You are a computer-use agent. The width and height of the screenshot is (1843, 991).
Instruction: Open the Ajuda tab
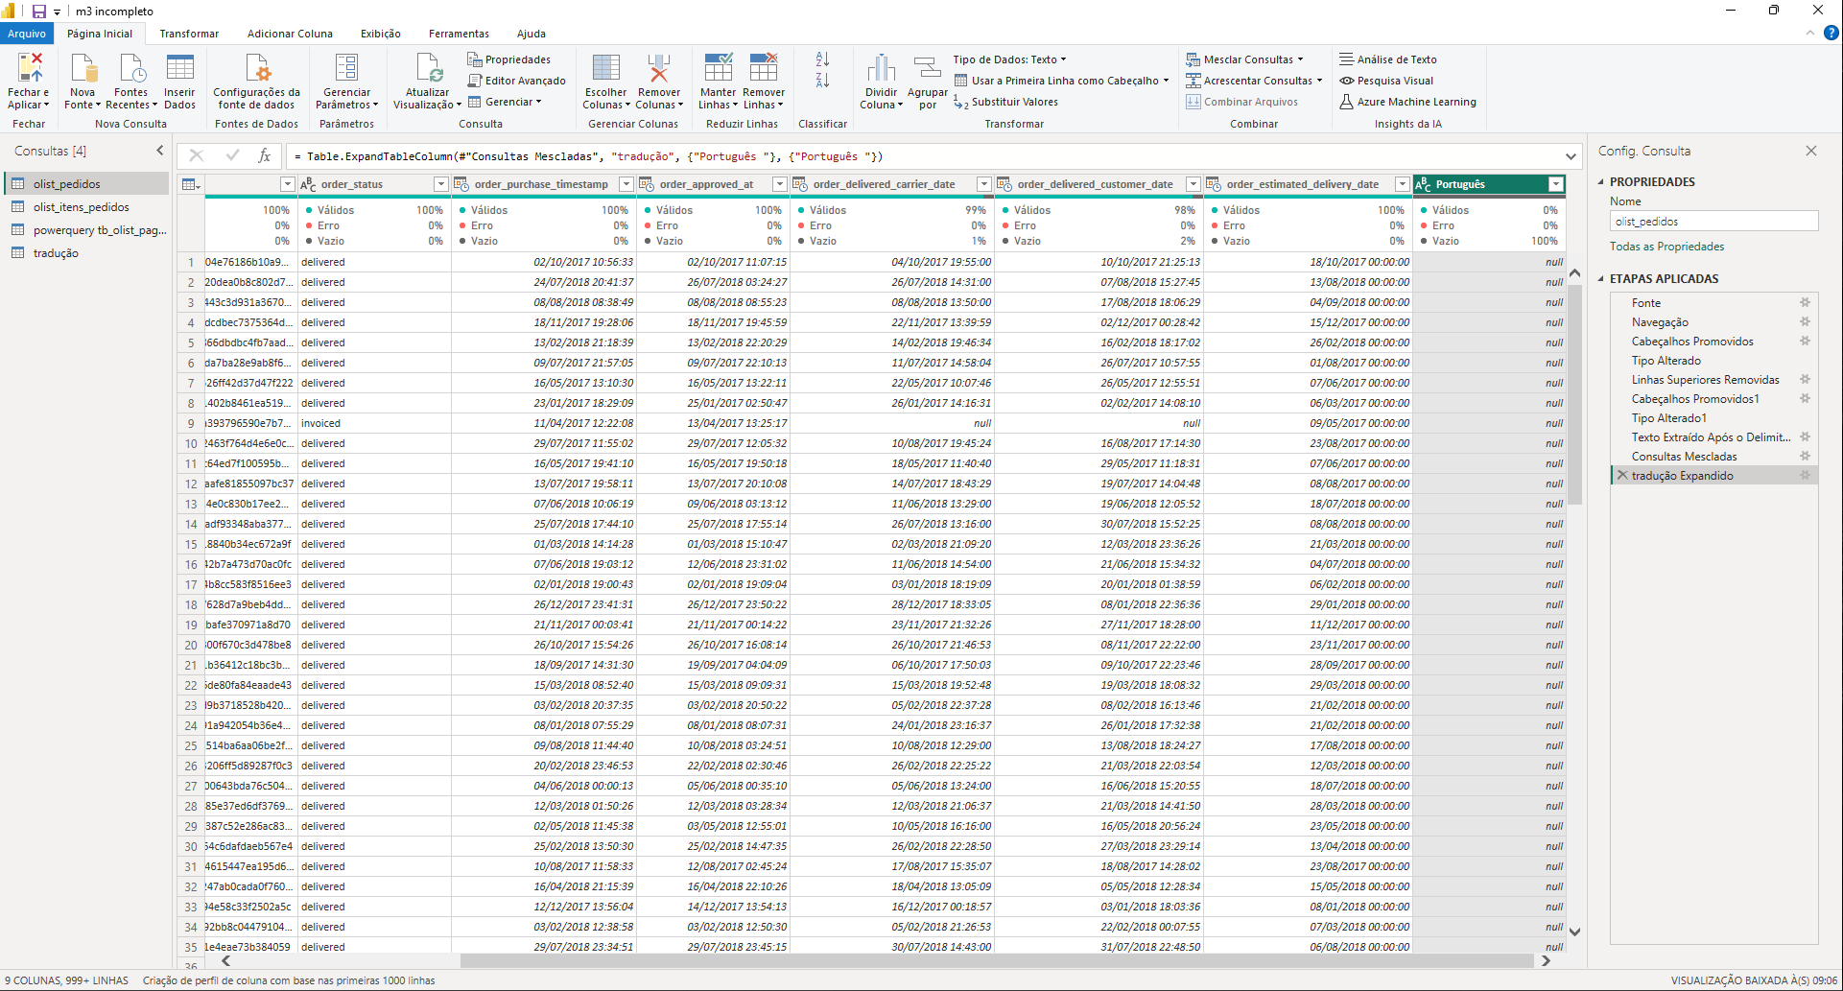pos(531,34)
